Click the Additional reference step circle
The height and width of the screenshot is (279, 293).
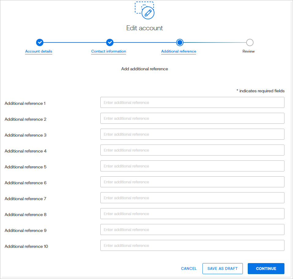(180, 42)
